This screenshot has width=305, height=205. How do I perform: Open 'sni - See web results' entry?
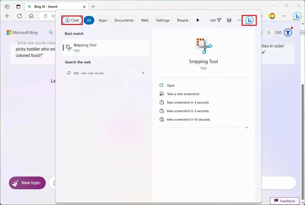[106, 73]
